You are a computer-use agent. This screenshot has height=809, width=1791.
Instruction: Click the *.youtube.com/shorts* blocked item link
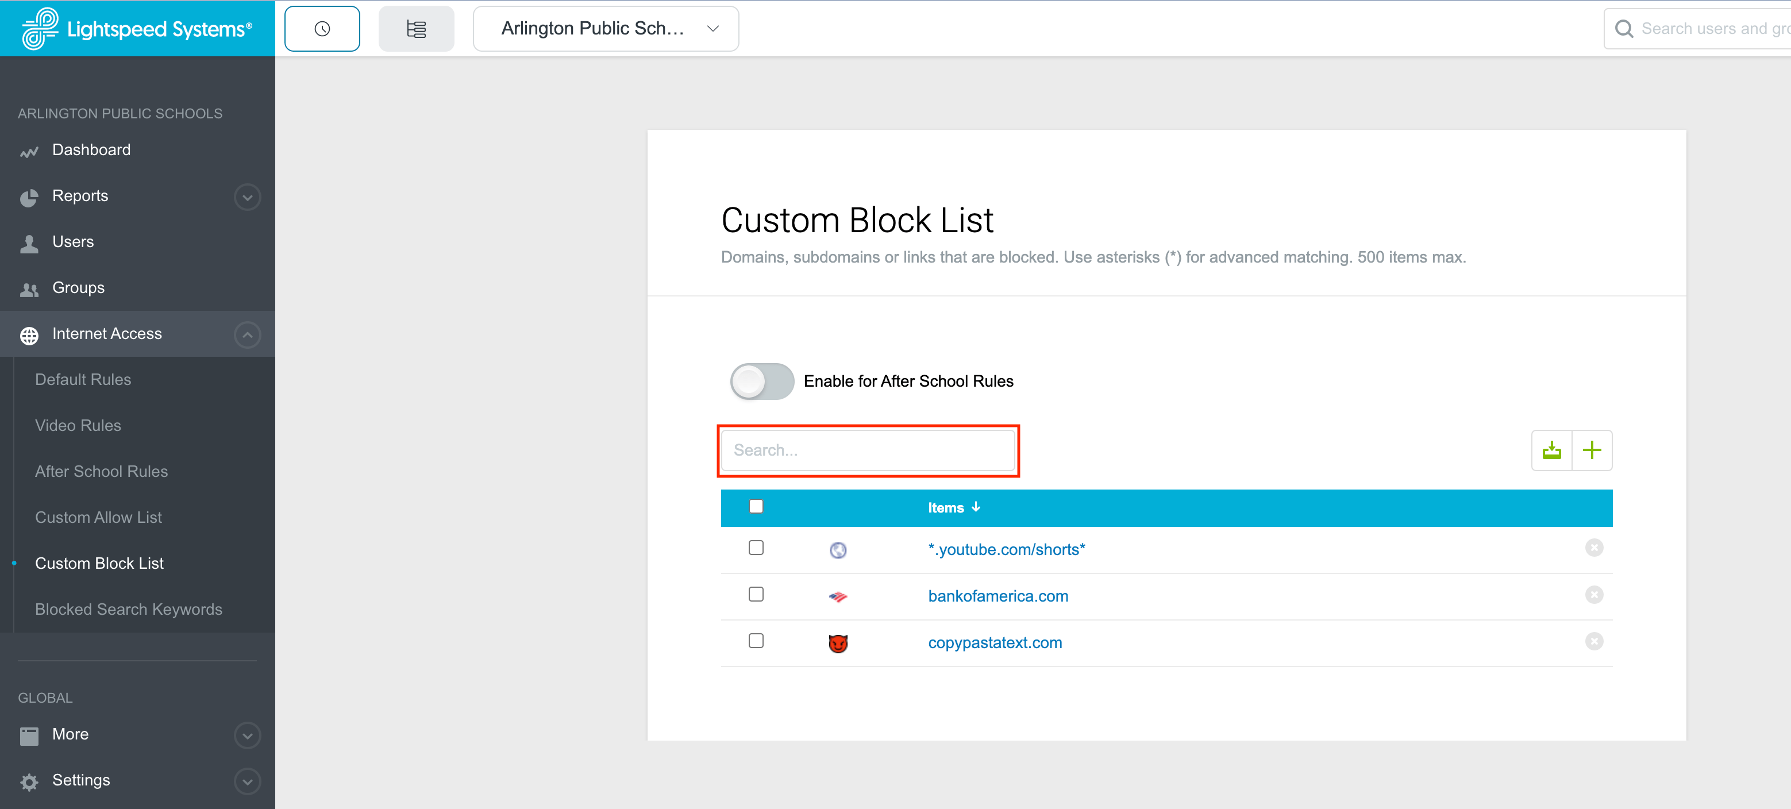pyautogui.click(x=1007, y=549)
